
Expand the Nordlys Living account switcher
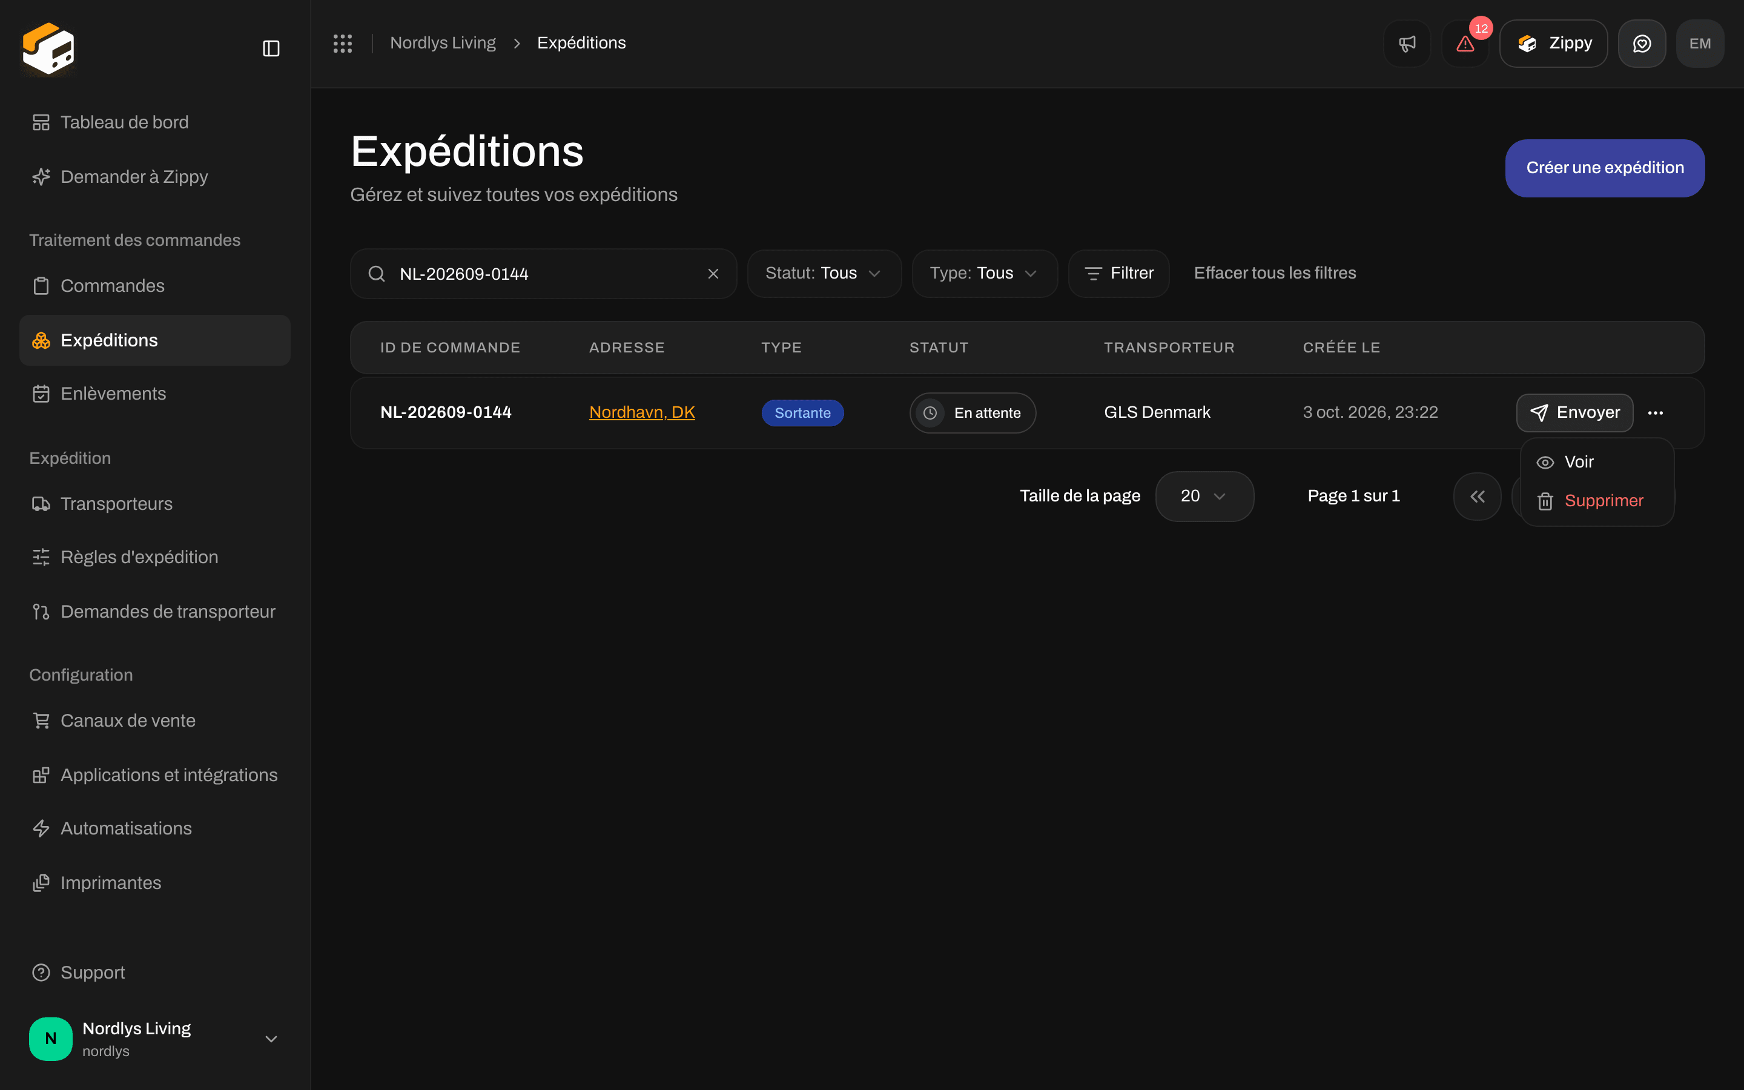pos(155,1039)
